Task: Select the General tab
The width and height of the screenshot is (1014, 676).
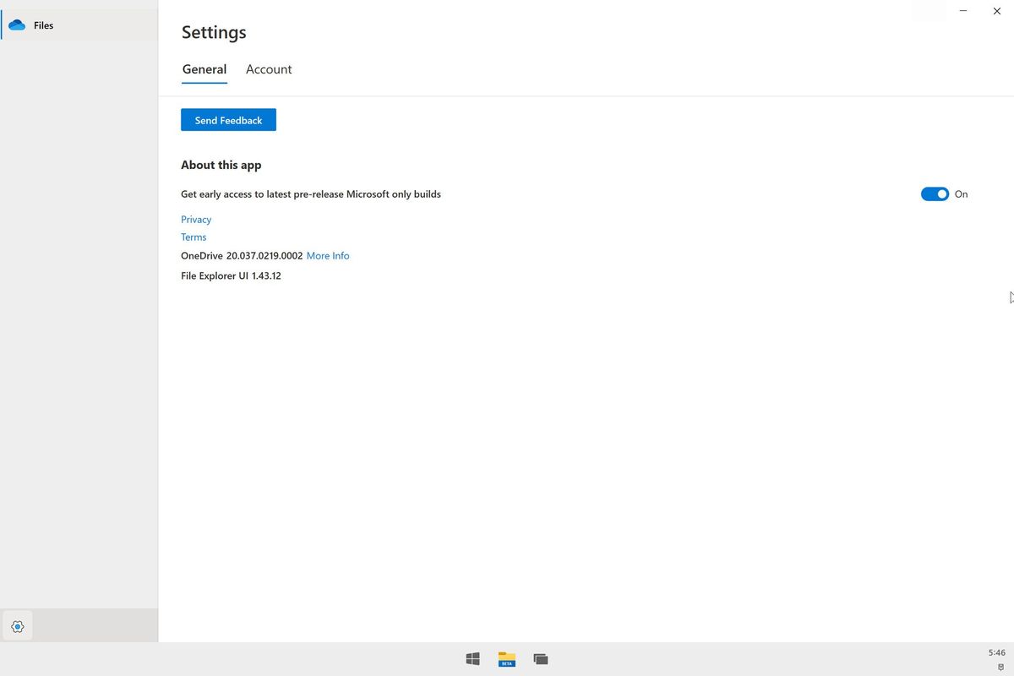Action: (204, 69)
